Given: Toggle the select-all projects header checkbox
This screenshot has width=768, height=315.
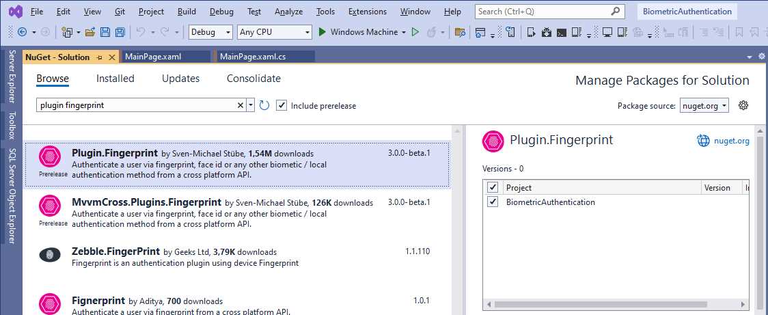Looking at the screenshot, I should tap(493, 188).
